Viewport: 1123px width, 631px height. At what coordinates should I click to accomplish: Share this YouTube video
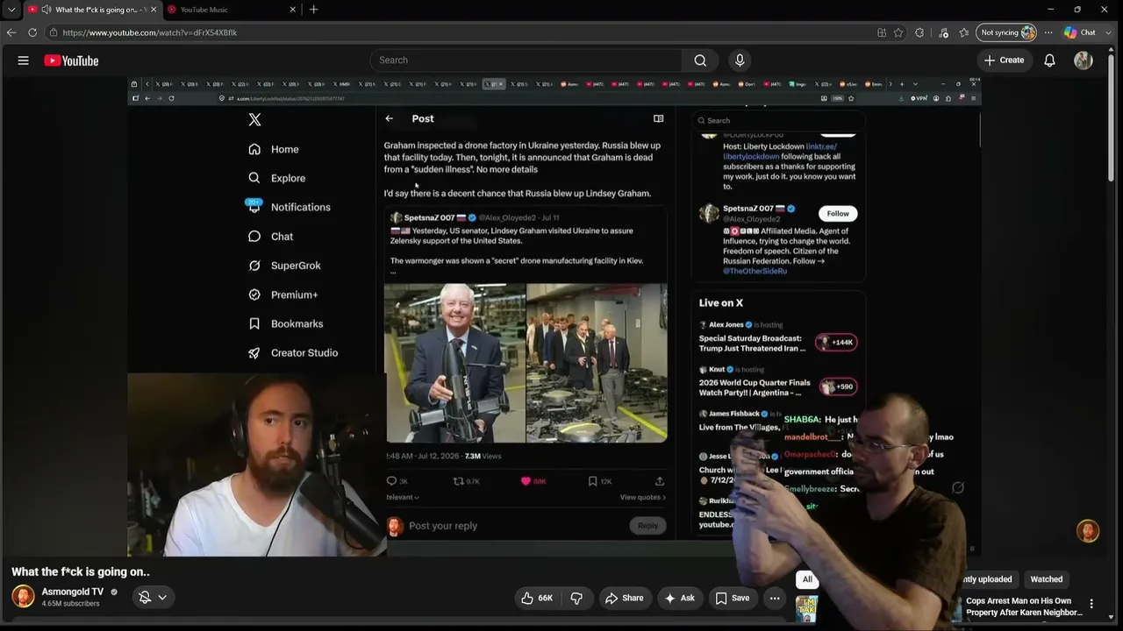(624, 598)
